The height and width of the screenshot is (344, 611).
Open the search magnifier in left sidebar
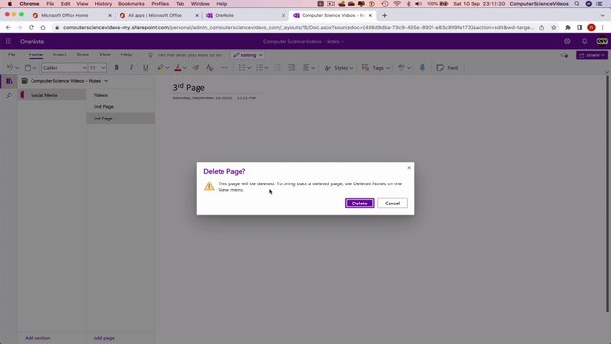(9, 96)
